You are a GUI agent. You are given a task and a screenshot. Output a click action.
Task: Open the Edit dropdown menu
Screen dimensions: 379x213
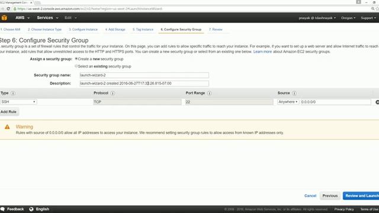70,18
